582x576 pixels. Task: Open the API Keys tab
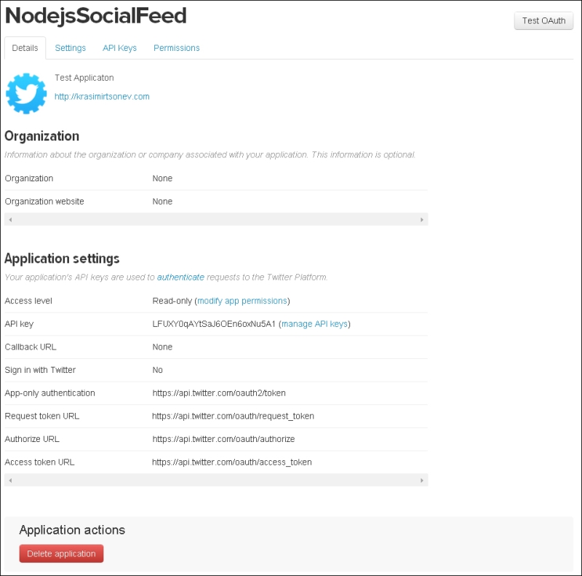(119, 48)
